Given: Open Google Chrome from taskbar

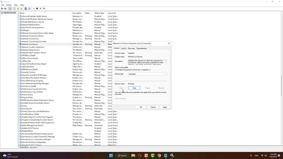Looking at the screenshot, I should point(159,155).
